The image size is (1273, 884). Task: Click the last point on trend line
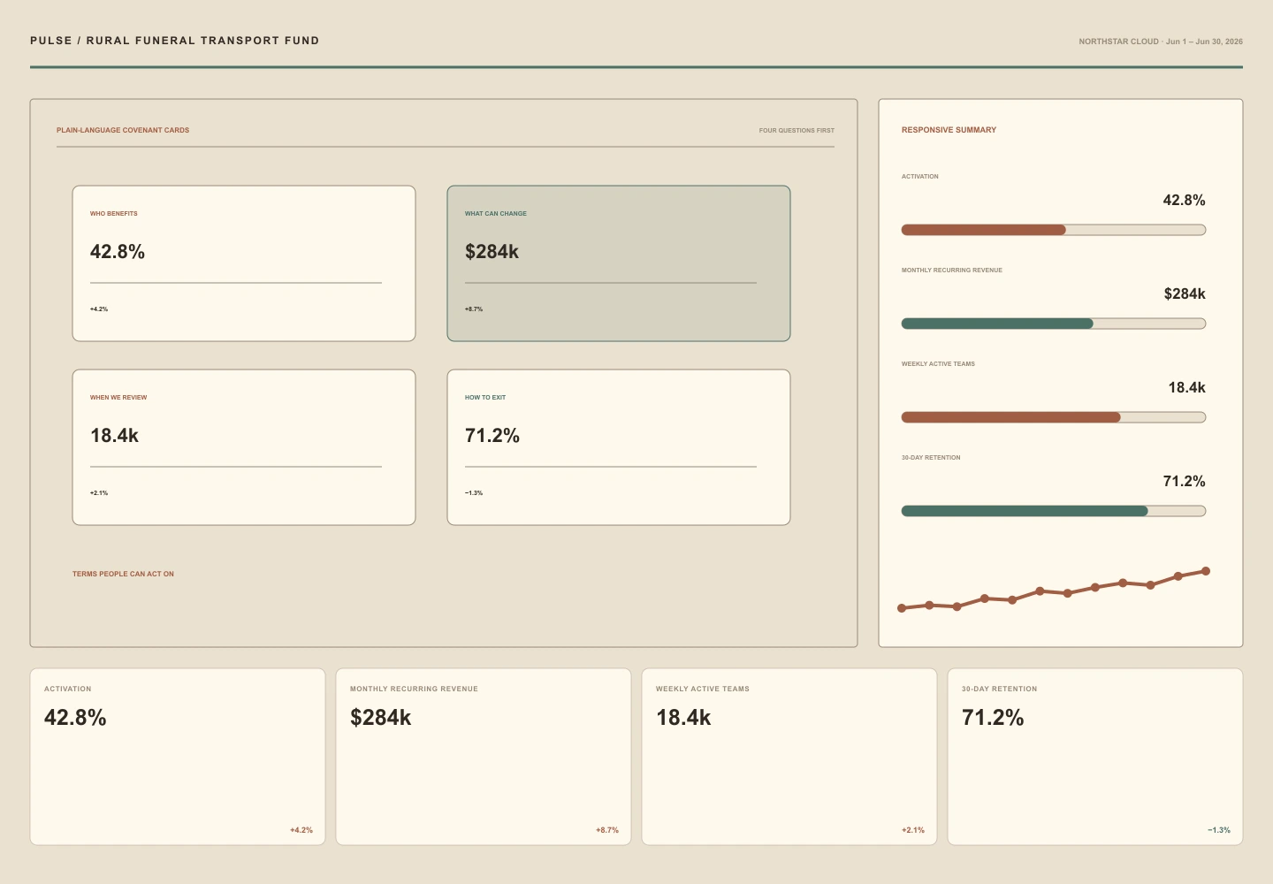point(1206,571)
